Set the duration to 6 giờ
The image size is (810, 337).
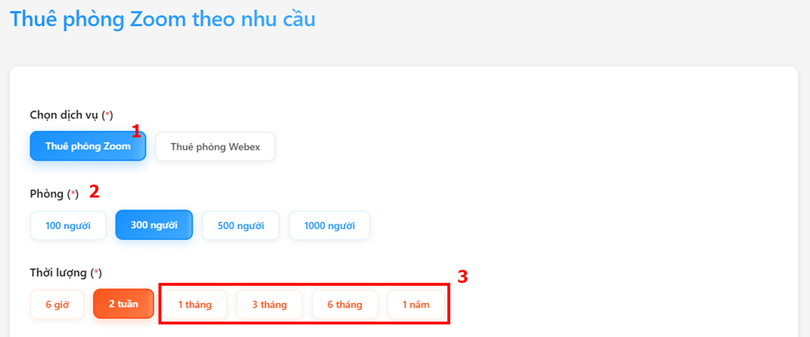click(58, 304)
